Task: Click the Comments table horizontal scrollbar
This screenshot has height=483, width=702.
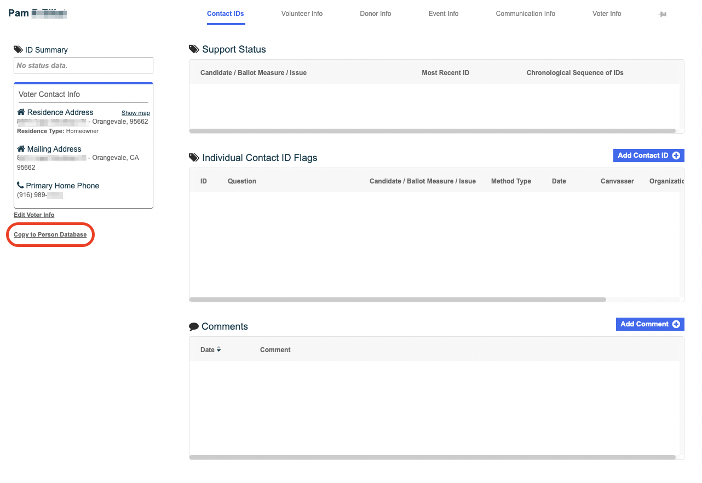Action: (x=432, y=457)
